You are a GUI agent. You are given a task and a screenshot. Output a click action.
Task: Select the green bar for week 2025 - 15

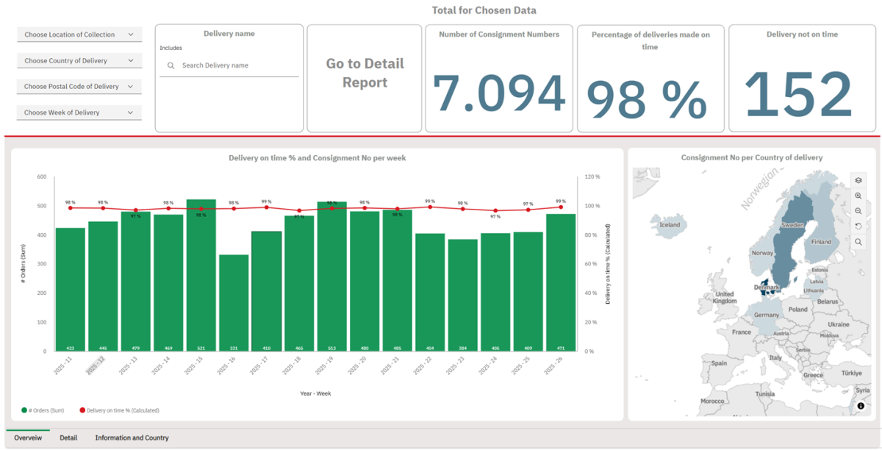coord(201,279)
